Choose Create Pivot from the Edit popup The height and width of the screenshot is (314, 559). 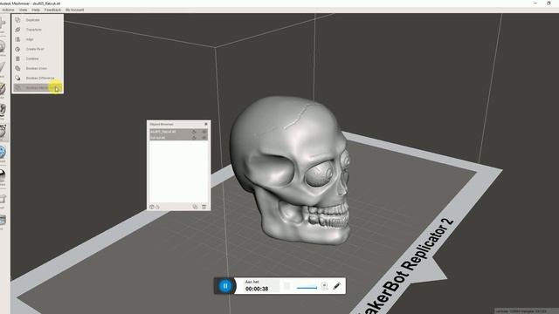click(x=38, y=49)
